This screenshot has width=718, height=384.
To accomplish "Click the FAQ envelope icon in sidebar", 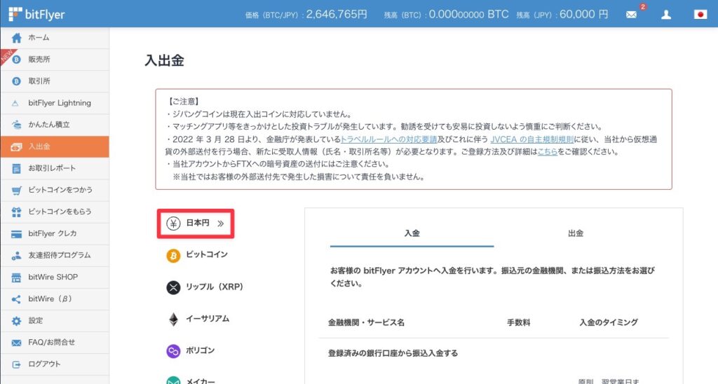I will click(17, 343).
